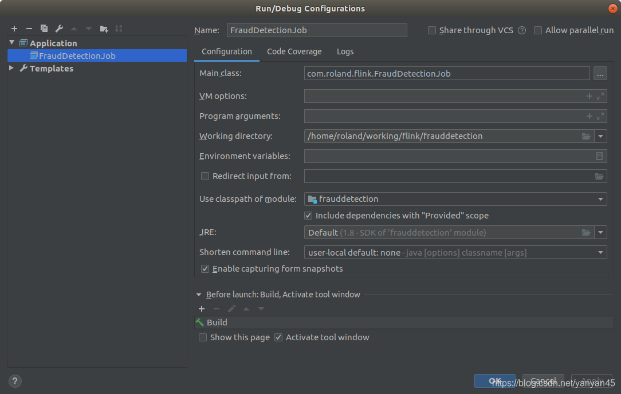Expand the Templates tree node
Image resolution: width=621 pixels, height=394 pixels.
coord(11,69)
